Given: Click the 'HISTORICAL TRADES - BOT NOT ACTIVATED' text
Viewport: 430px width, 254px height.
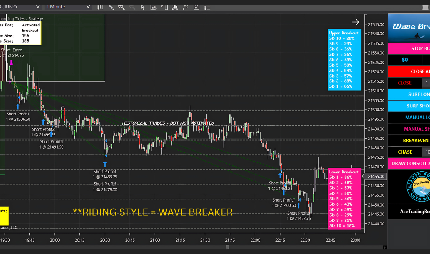Looking at the screenshot, I should [168, 123].
